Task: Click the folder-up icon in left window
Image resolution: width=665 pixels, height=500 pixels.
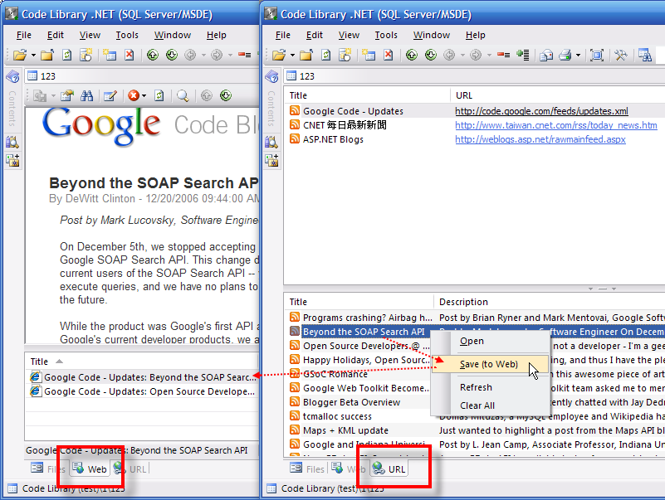Action: tap(47, 55)
